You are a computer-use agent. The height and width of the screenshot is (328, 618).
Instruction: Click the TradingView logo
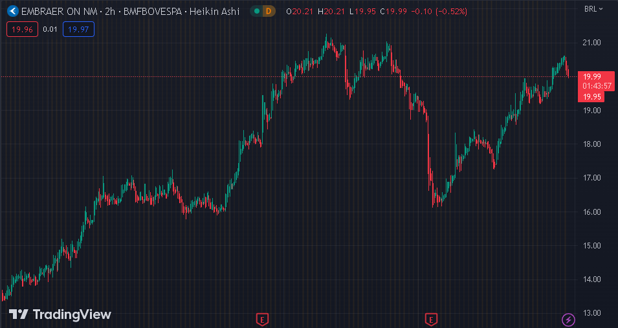point(60,314)
